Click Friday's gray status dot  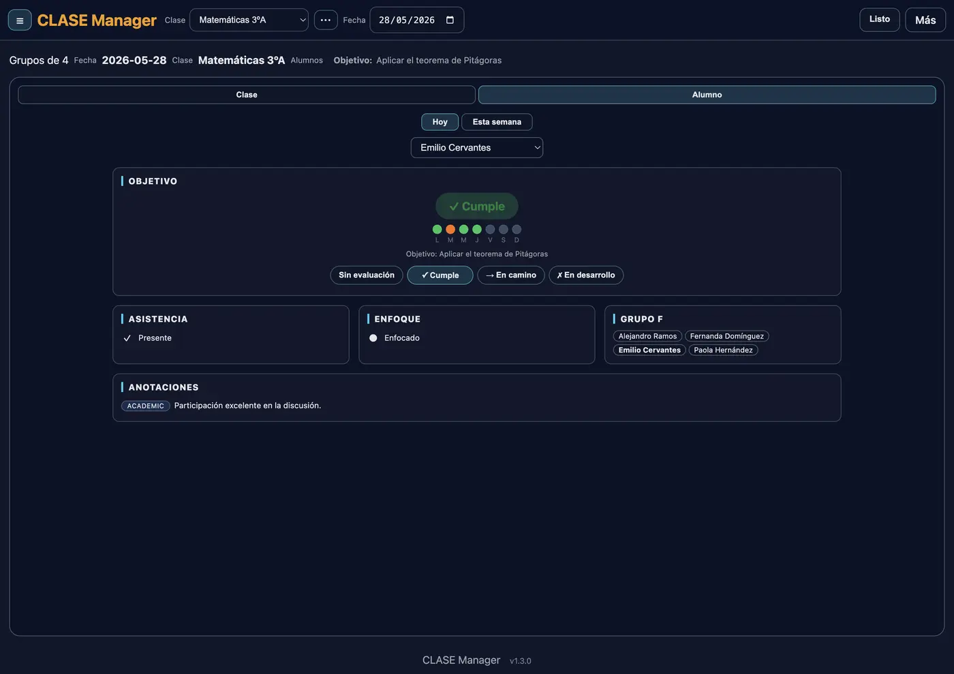(x=490, y=230)
